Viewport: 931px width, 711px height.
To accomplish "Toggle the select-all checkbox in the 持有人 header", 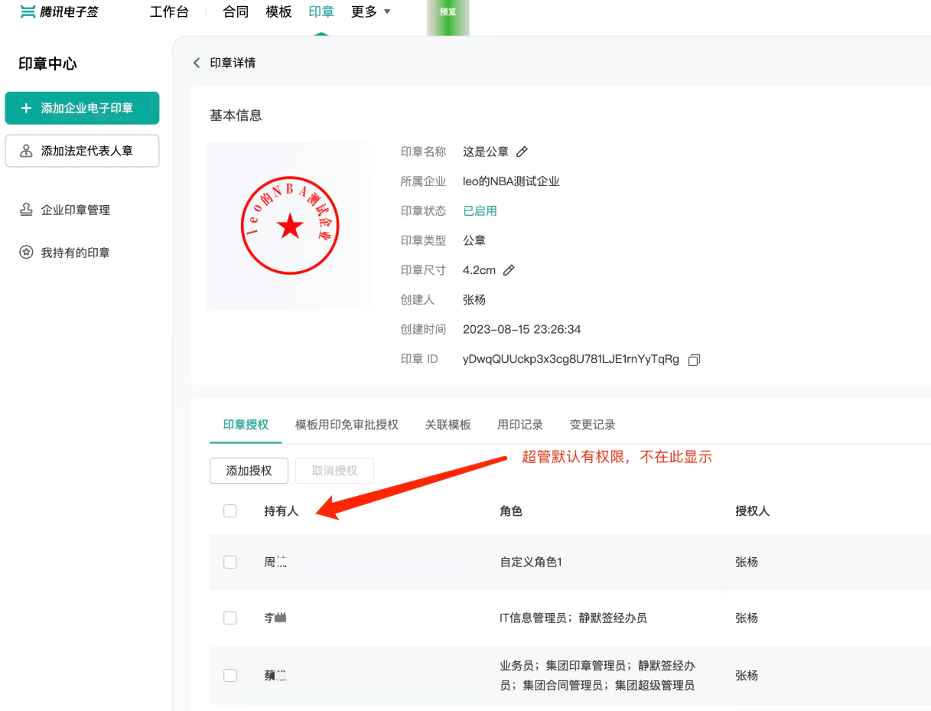I will pos(230,510).
